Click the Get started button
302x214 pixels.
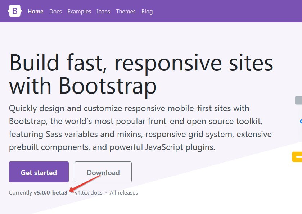click(x=39, y=172)
